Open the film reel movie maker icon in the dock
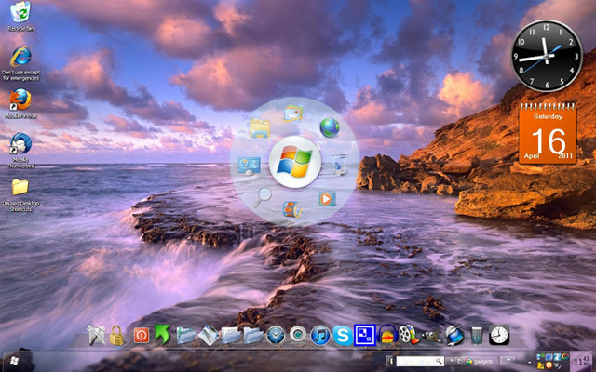The image size is (596, 372). [x=409, y=335]
